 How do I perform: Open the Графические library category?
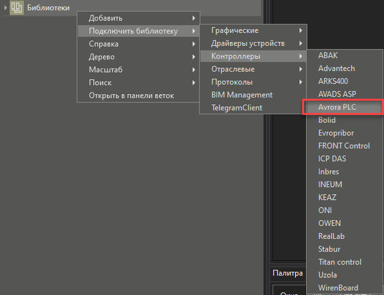pos(253,30)
